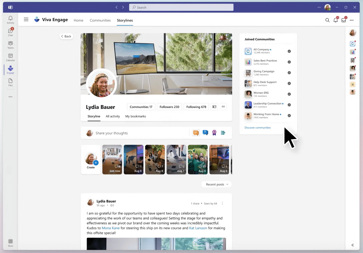363x253 pixels.
Task: Toggle joined checkmark for Leadership Connection
Action: [x=289, y=105]
